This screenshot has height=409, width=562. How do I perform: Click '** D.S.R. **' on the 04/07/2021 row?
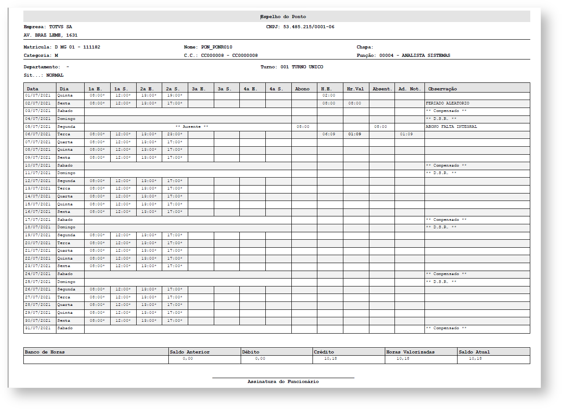[x=441, y=119]
